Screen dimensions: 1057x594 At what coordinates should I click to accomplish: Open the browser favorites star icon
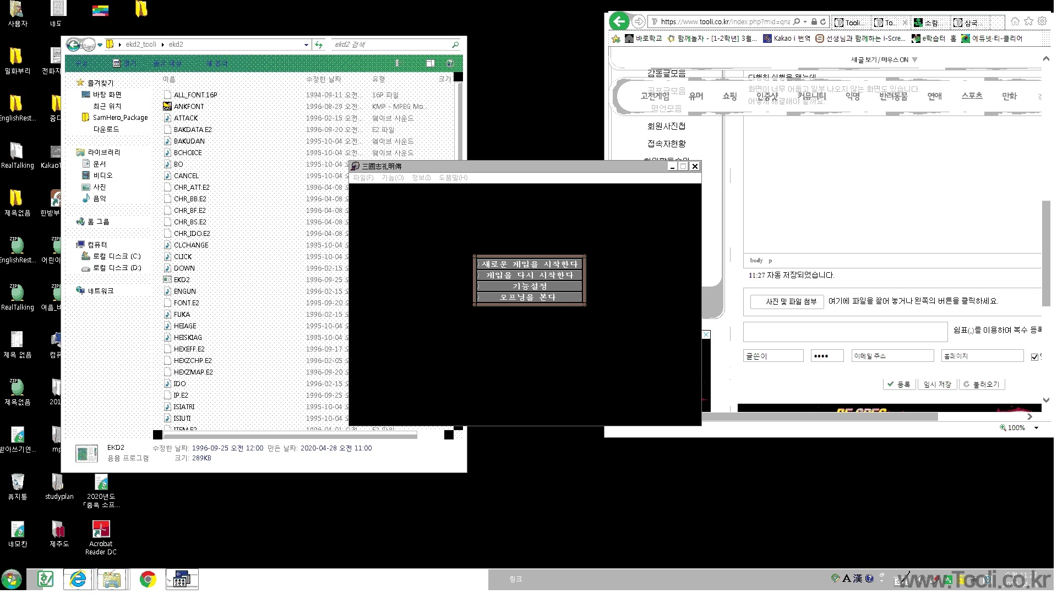point(1028,21)
